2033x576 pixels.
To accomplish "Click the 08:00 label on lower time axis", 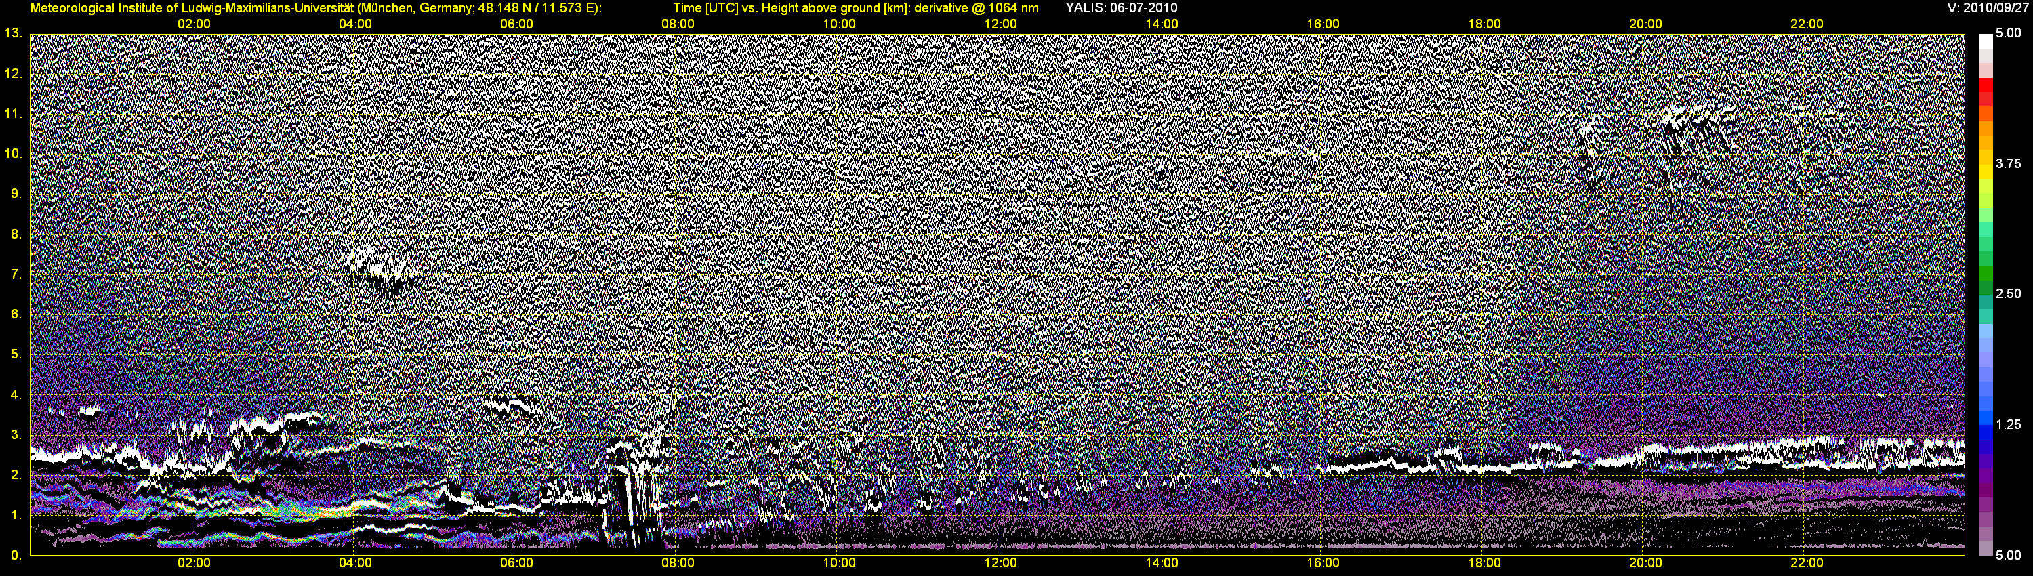I will pyautogui.click(x=678, y=563).
